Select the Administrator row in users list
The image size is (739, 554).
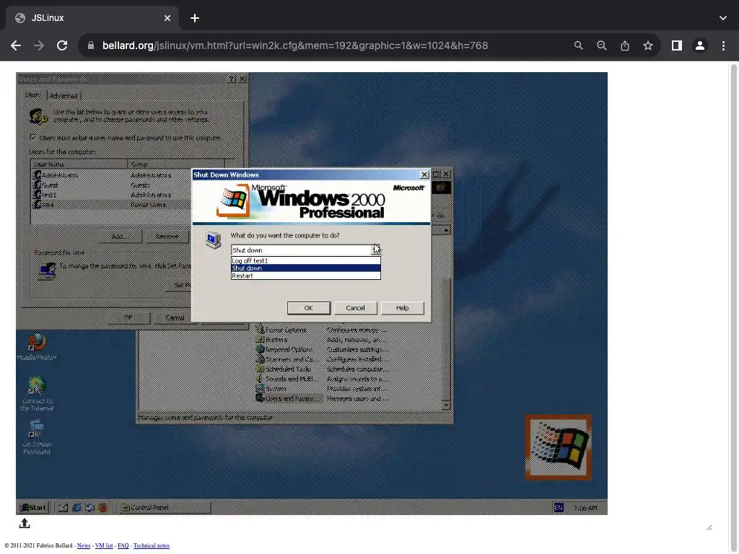click(110, 175)
